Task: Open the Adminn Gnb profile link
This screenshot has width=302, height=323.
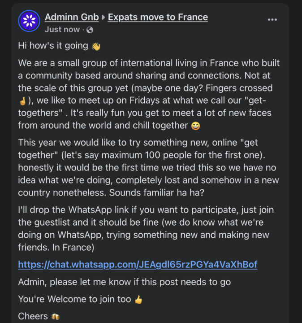Action: [x=72, y=17]
